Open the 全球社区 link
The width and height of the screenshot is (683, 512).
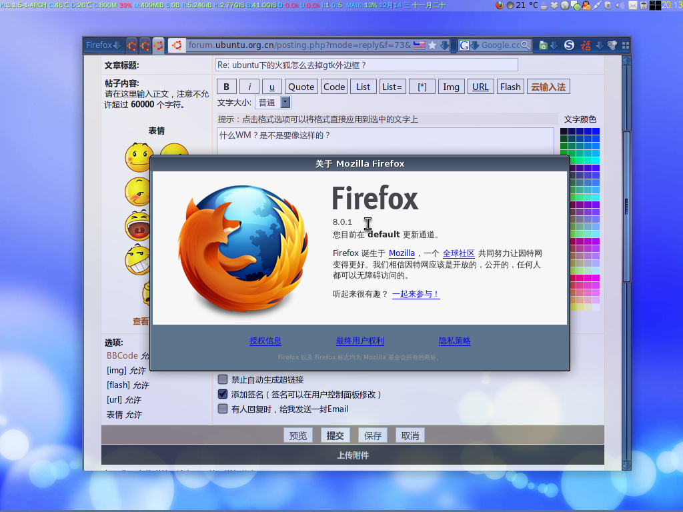coord(459,253)
